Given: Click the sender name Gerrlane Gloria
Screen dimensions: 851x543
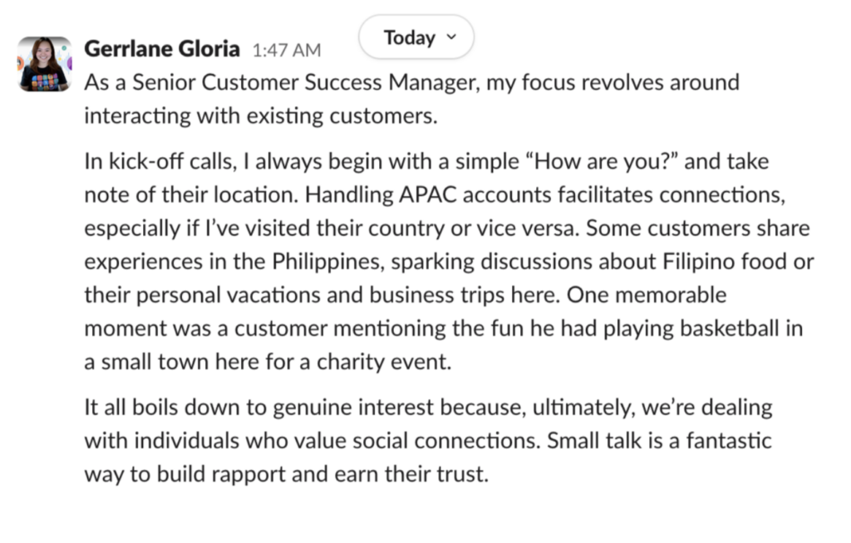Looking at the screenshot, I should tap(163, 49).
